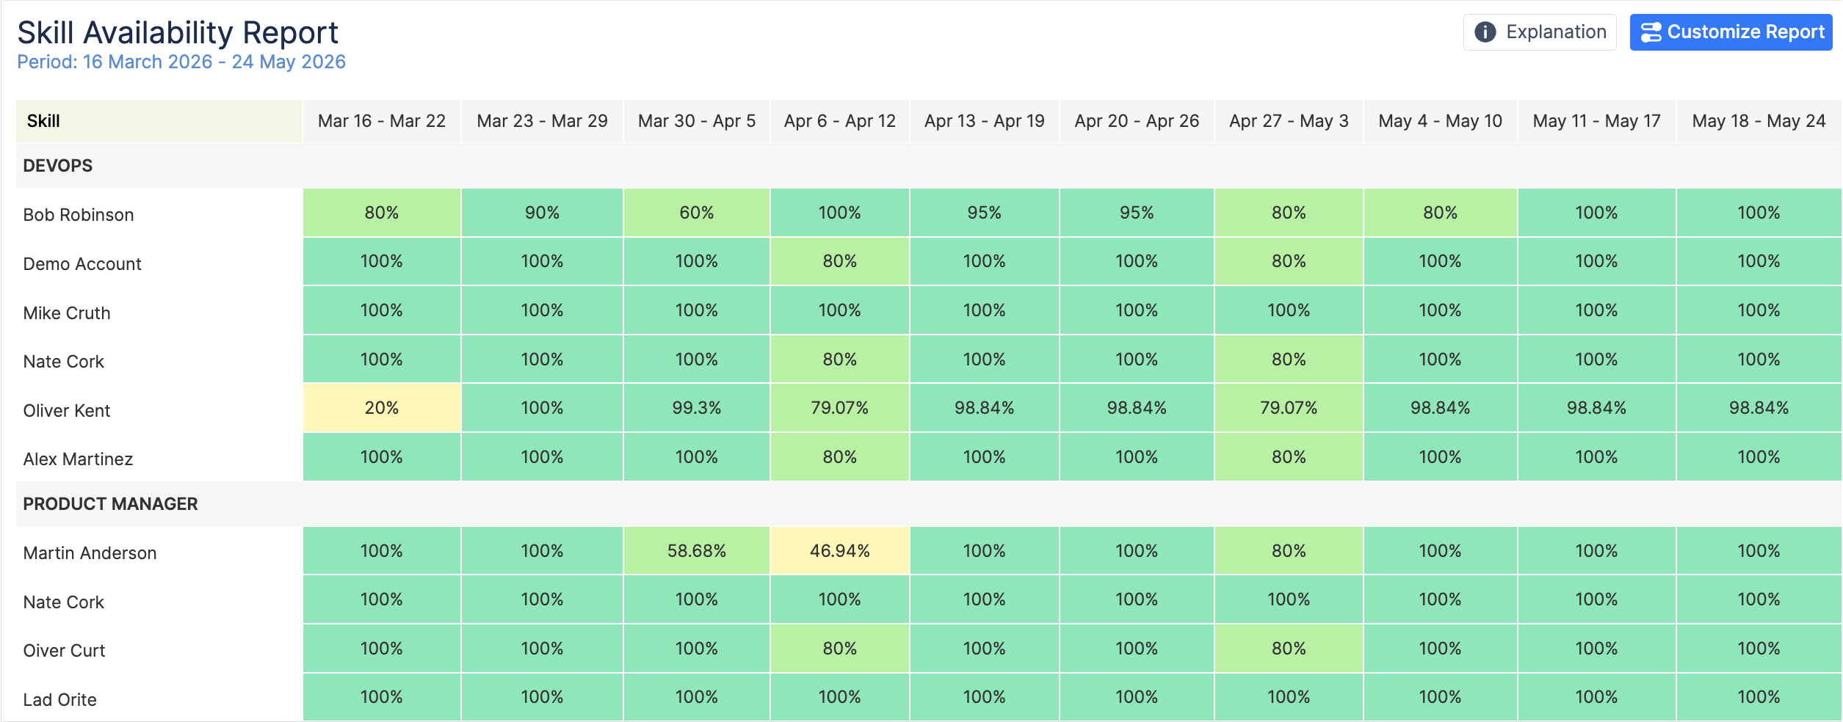Image resolution: width=1843 pixels, height=722 pixels.
Task: Select the Skill column header
Action: tap(159, 121)
